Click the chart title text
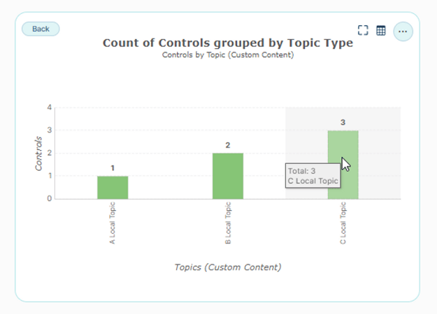This screenshot has height=314, width=437. (228, 43)
